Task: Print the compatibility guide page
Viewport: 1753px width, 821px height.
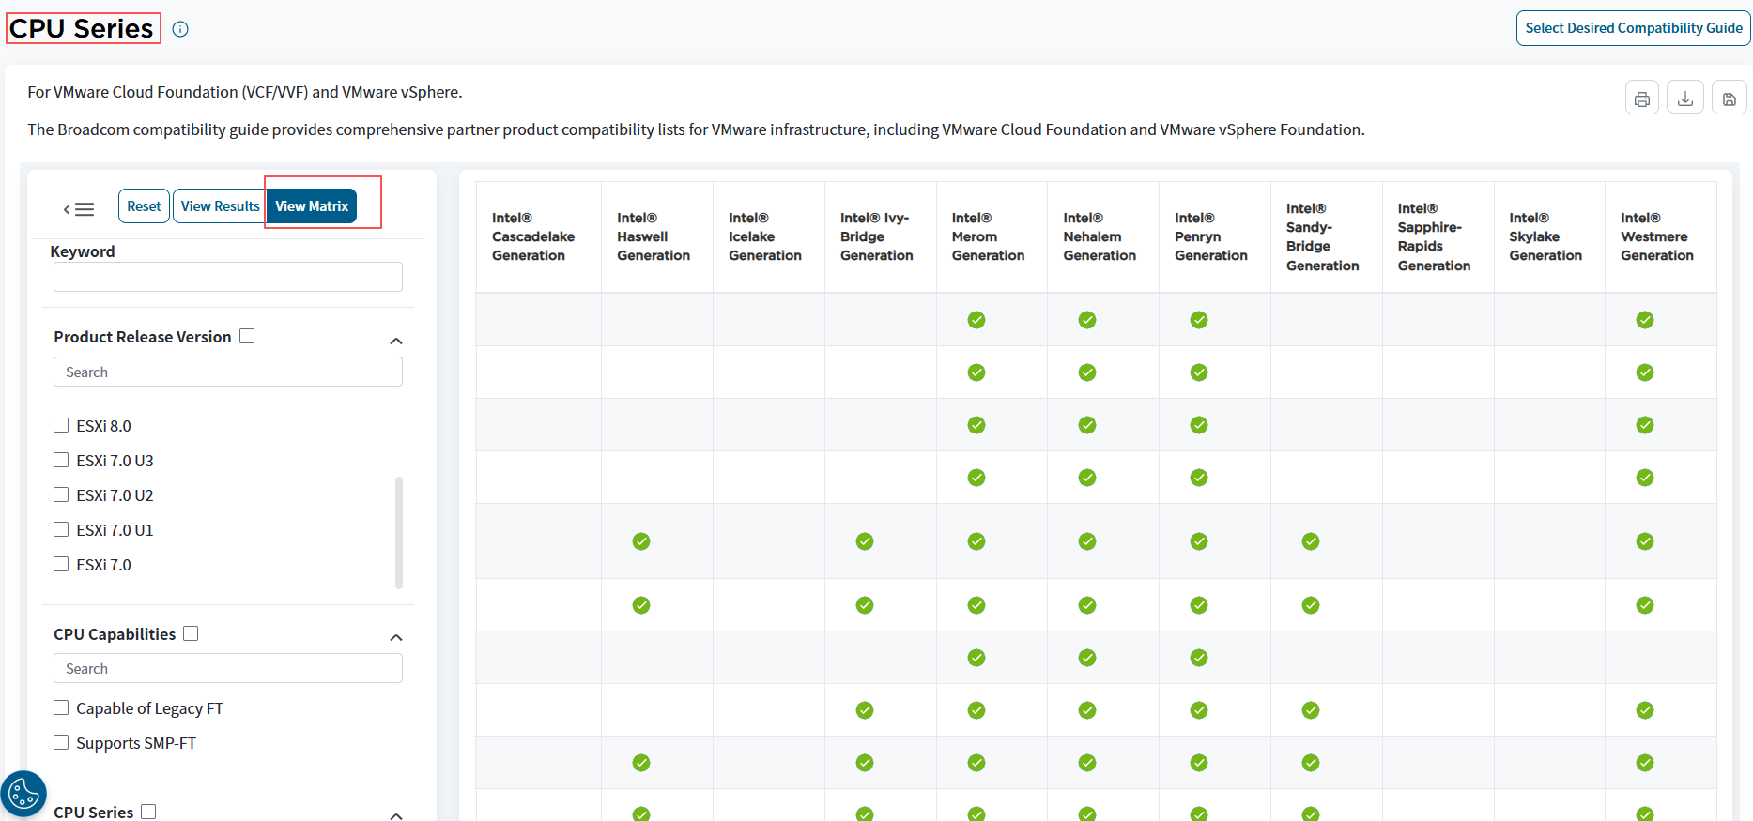Action: point(1642,99)
